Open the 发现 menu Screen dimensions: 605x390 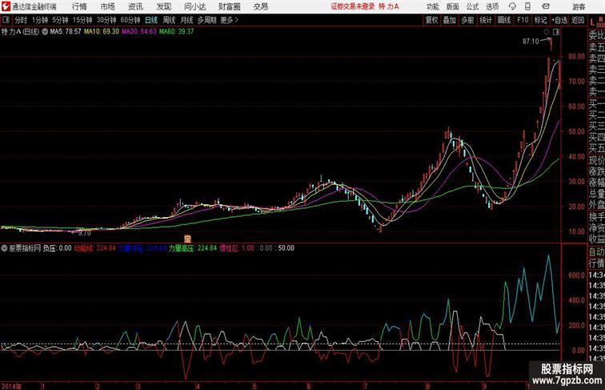pos(163,6)
